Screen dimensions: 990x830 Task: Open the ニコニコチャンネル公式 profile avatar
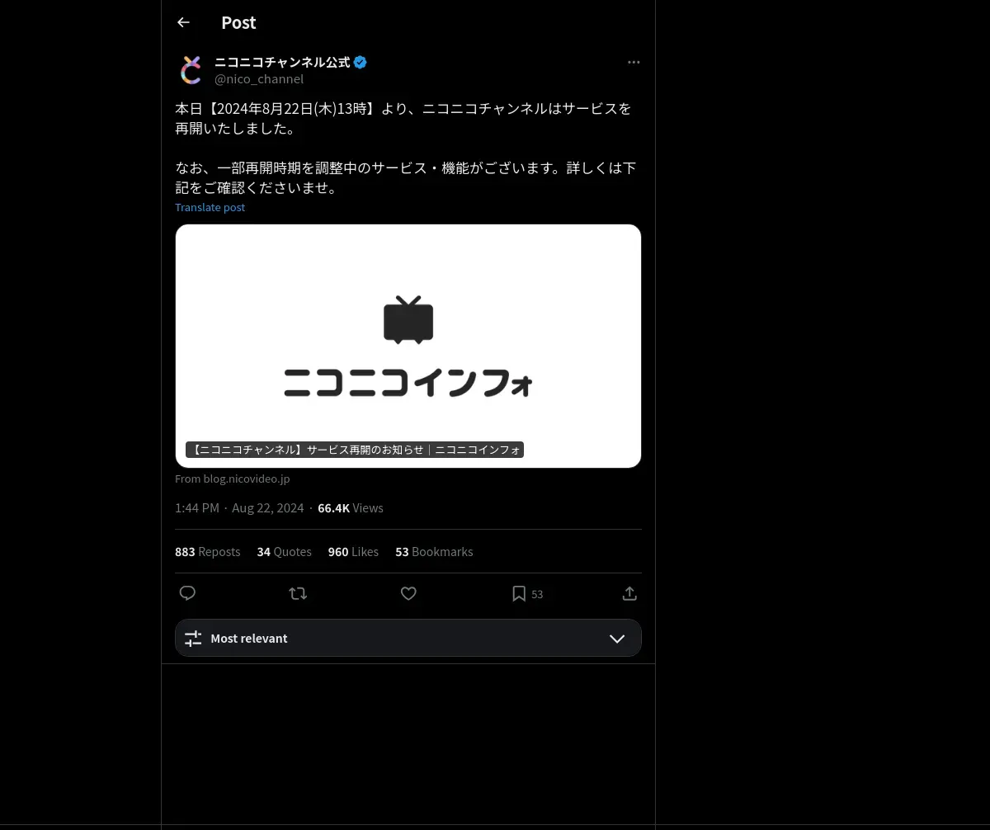click(x=191, y=70)
